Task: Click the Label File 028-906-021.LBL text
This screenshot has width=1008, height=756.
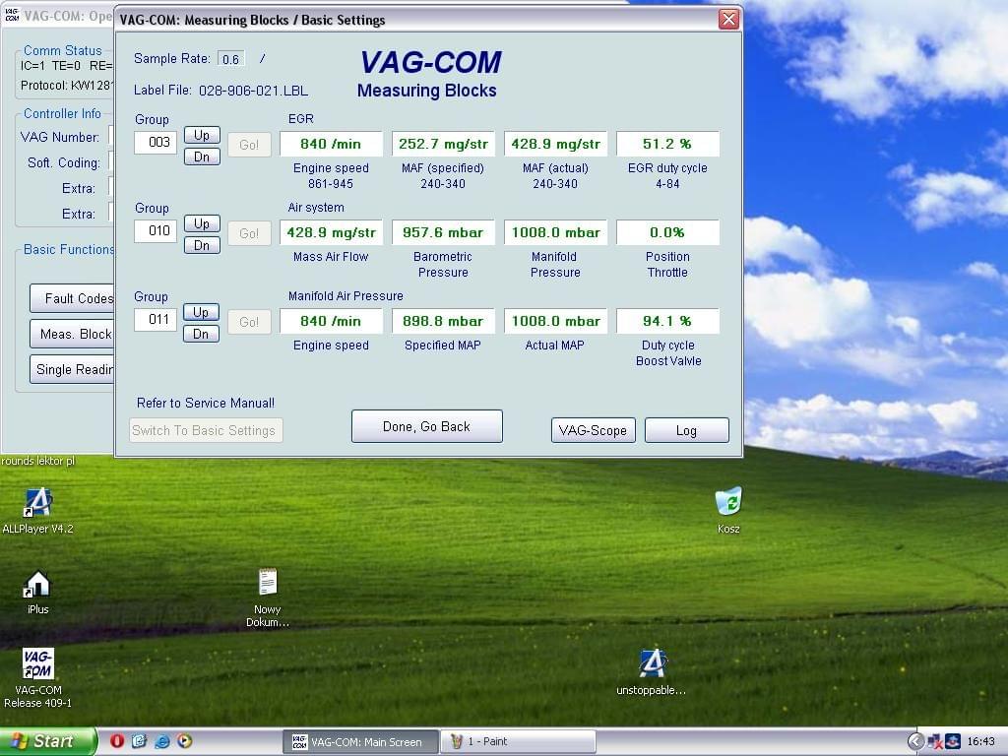Action: pos(220,91)
